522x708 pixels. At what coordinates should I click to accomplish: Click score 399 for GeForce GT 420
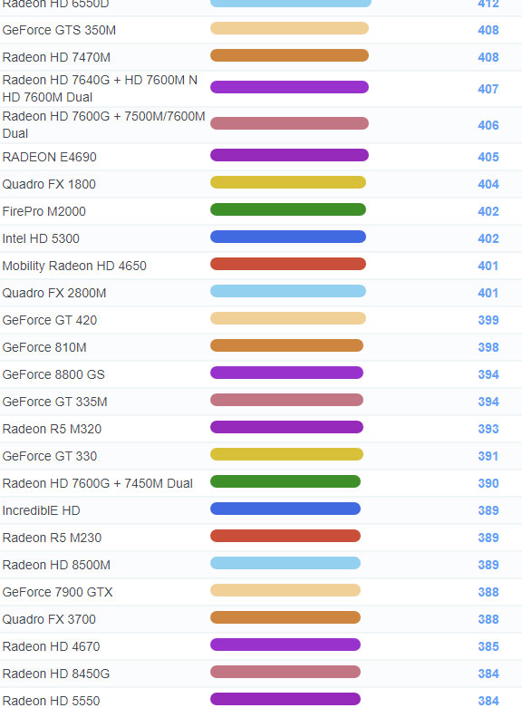point(488,320)
